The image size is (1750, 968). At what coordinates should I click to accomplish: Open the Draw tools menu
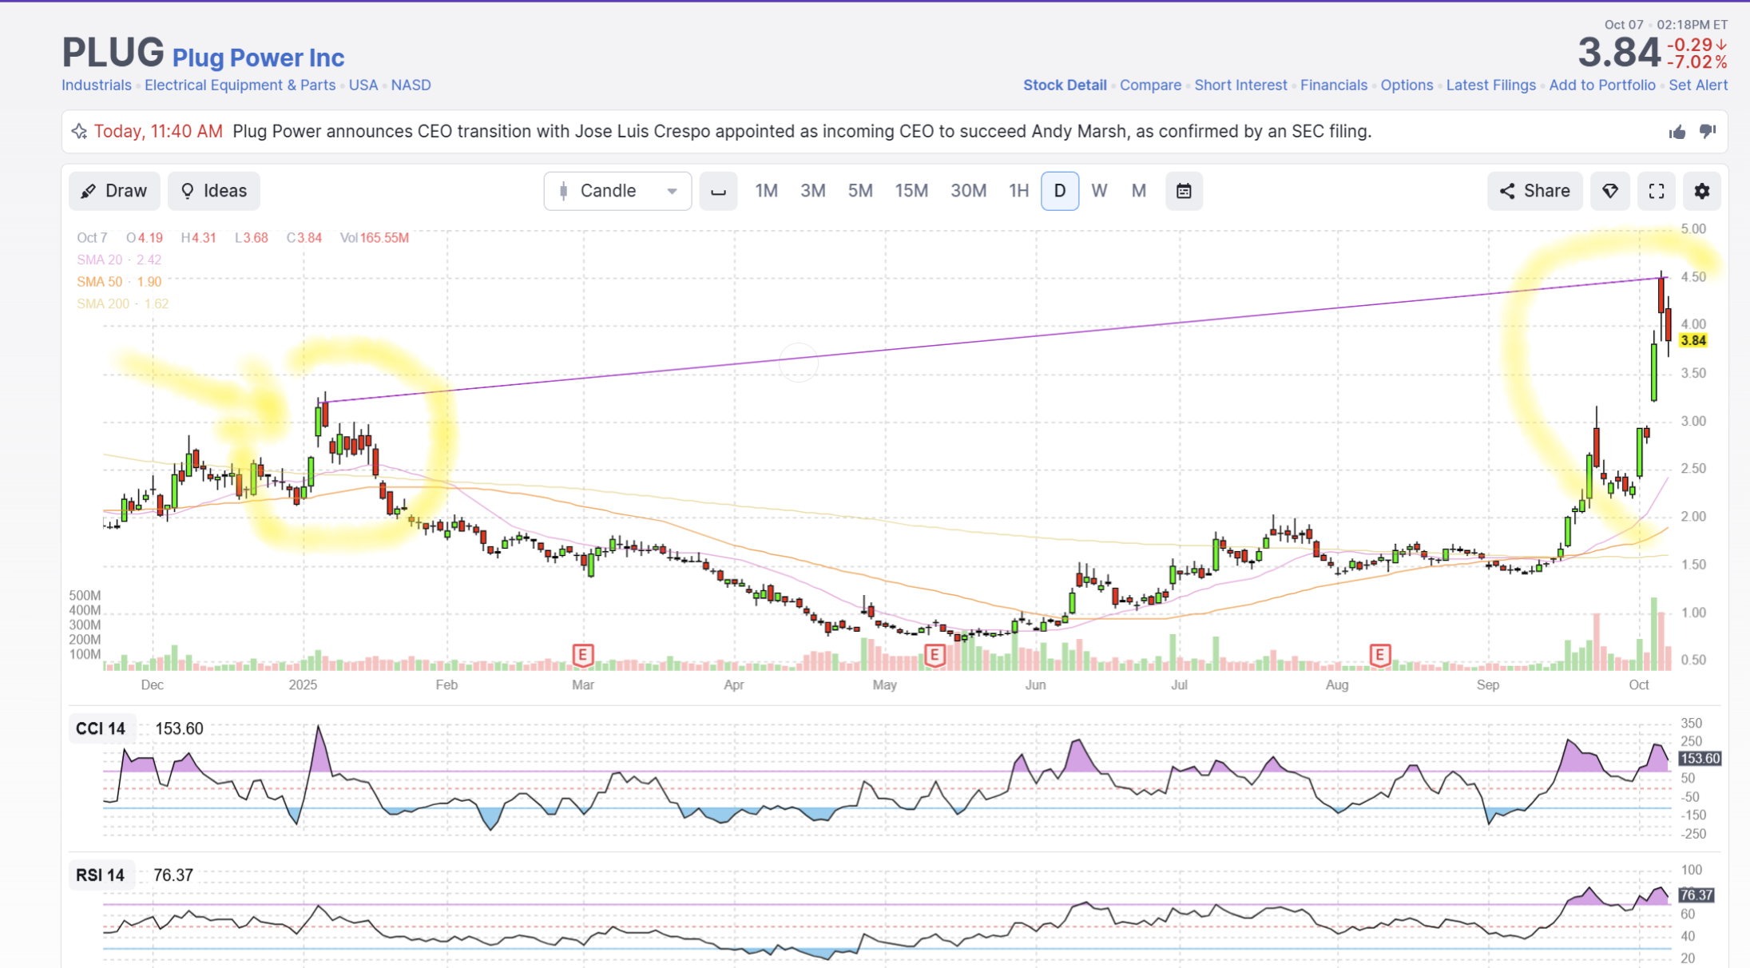pyautogui.click(x=114, y=191)
